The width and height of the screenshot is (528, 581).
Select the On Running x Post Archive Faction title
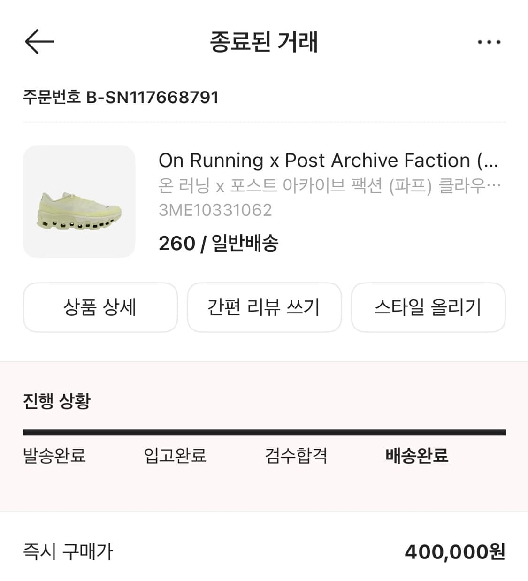(x=328, y=161)
